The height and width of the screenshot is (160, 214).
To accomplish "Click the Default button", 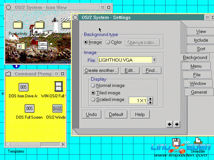I will coord(116,115).
